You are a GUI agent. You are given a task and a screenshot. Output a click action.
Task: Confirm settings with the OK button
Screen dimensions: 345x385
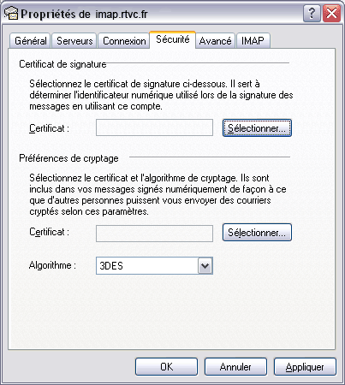point(166,367)
